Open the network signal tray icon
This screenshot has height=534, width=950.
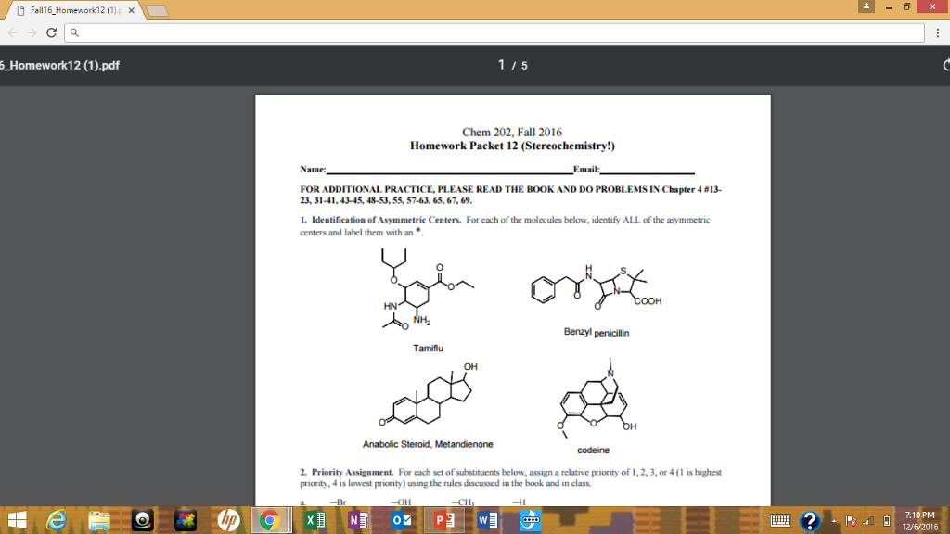coord(868,521)
